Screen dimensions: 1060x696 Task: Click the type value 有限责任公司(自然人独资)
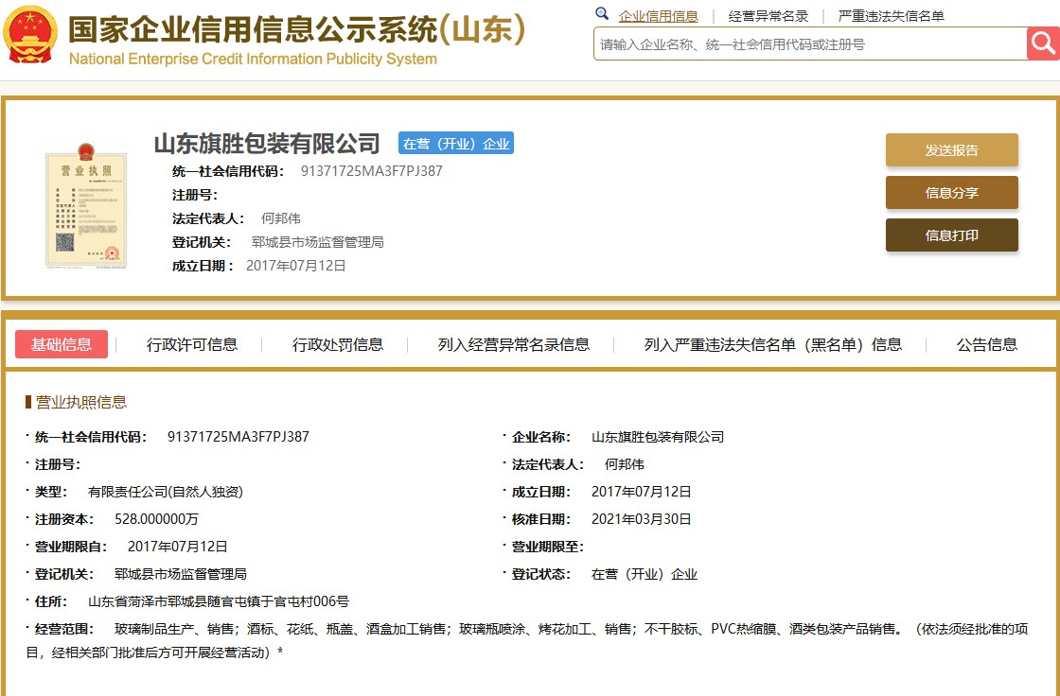165,492
